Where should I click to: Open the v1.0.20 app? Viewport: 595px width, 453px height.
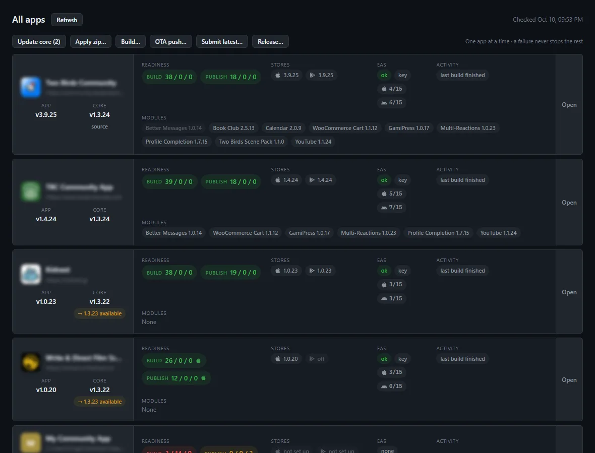point(569,380)
